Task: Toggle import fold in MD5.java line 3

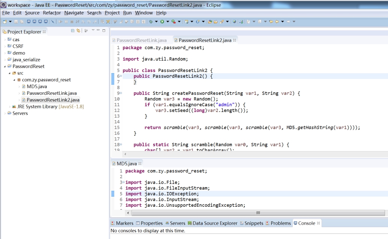Action: tap(124, 182)
